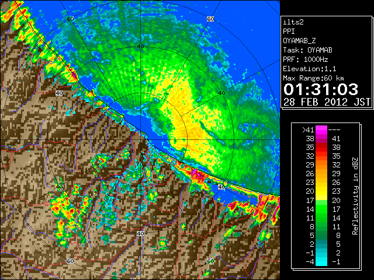Viewport: 374px width, 280px height.
Task: Click the Max Range:60 km text
Action: click(313, 78)
